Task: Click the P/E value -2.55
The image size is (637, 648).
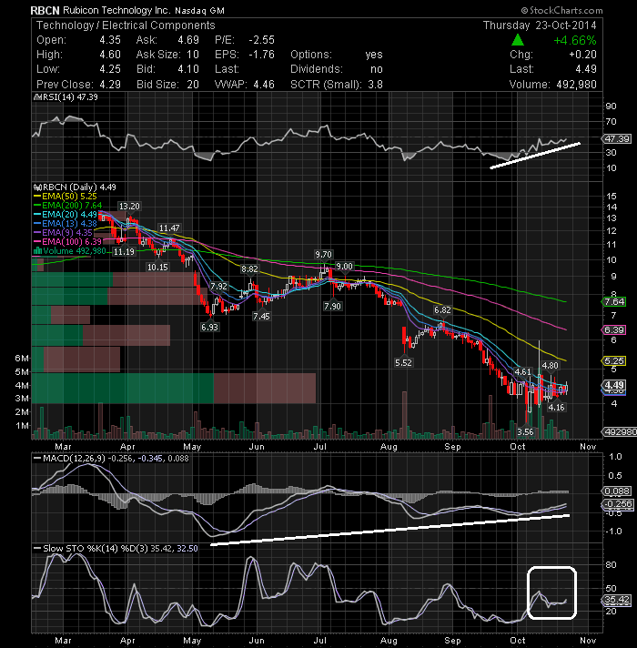Action: 261,40
